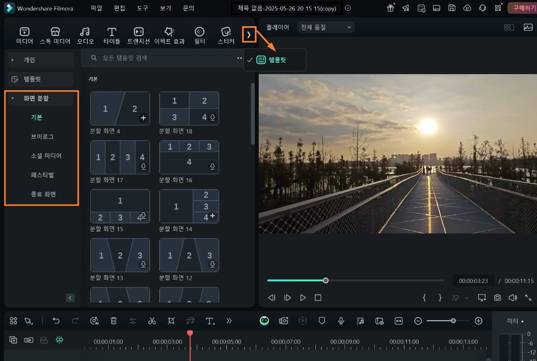Open the 전체 품질 quality dropdown
Viewport: 537px width, 361px height.
pos(325,27)
